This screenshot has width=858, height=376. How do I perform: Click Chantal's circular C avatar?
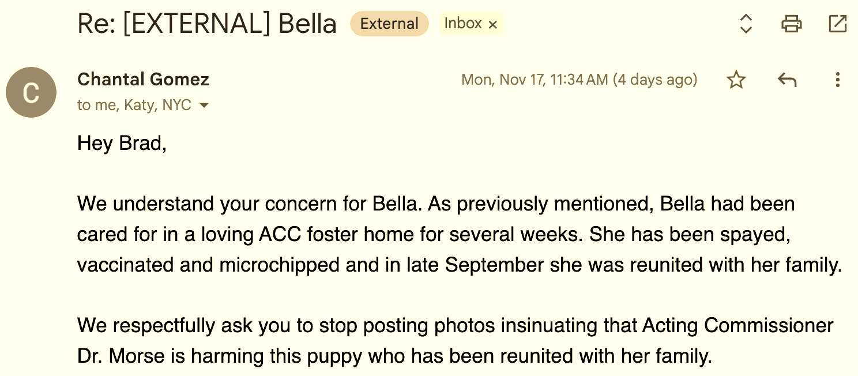(31, 92)
